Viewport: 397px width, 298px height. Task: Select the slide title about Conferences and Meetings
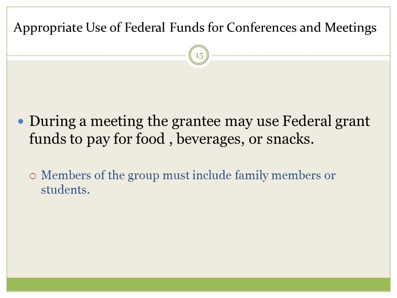(x=195, y=28)
